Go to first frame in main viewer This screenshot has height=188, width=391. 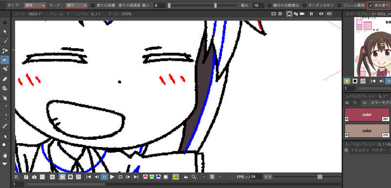[x=88, y=177]
